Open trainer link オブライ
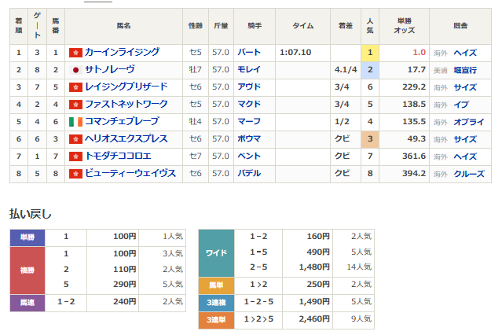 pos(468,122)
